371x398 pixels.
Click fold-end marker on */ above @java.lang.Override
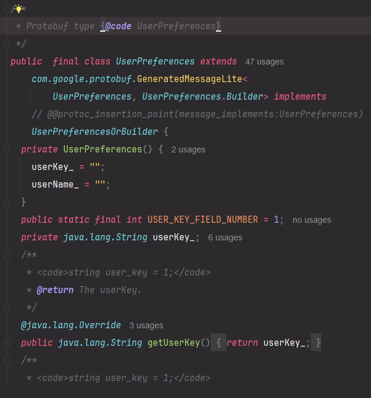(x=6, y=308)
